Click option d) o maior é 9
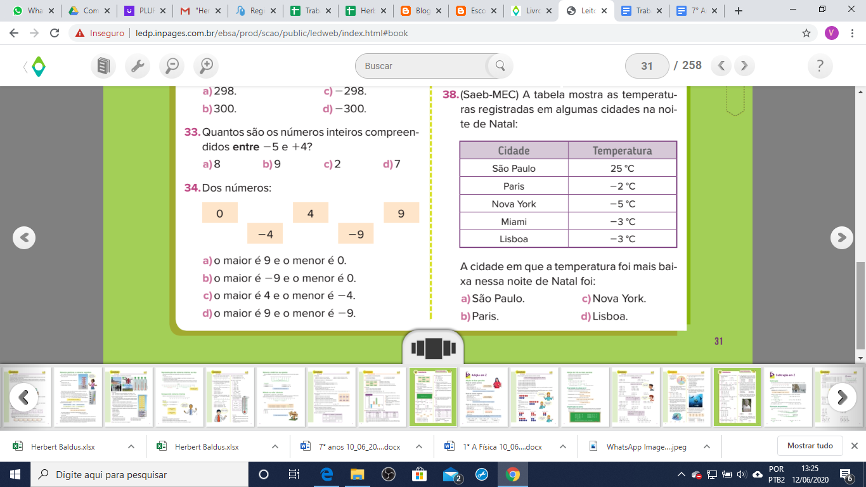866x487 pixels. point(279,313)
